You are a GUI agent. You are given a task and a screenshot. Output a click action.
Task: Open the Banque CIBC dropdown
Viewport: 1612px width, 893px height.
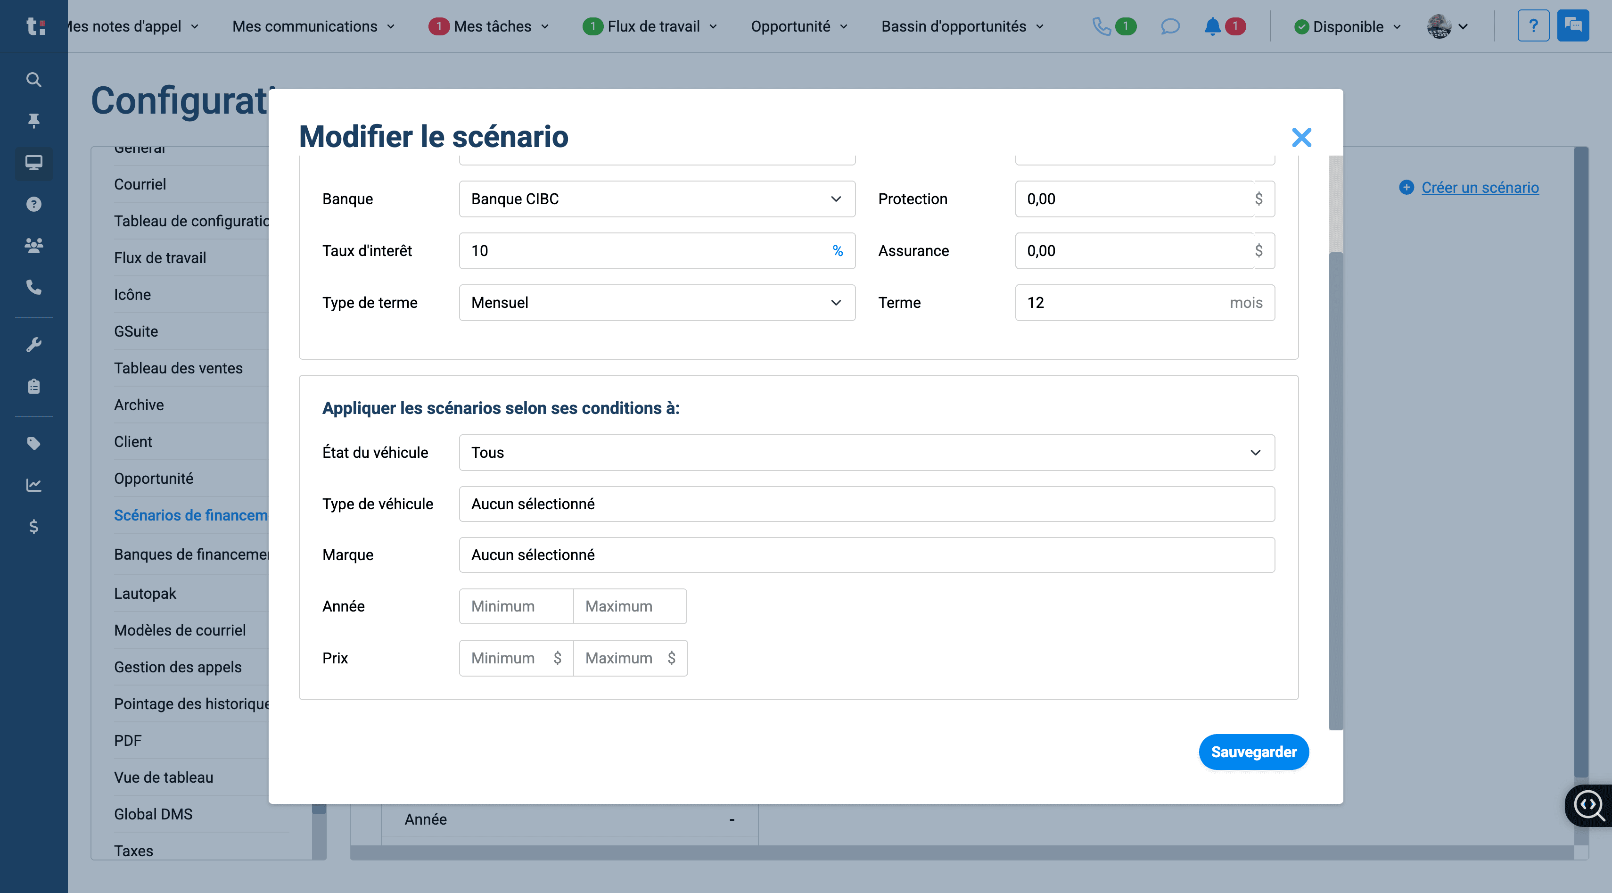tap(657, 199)
